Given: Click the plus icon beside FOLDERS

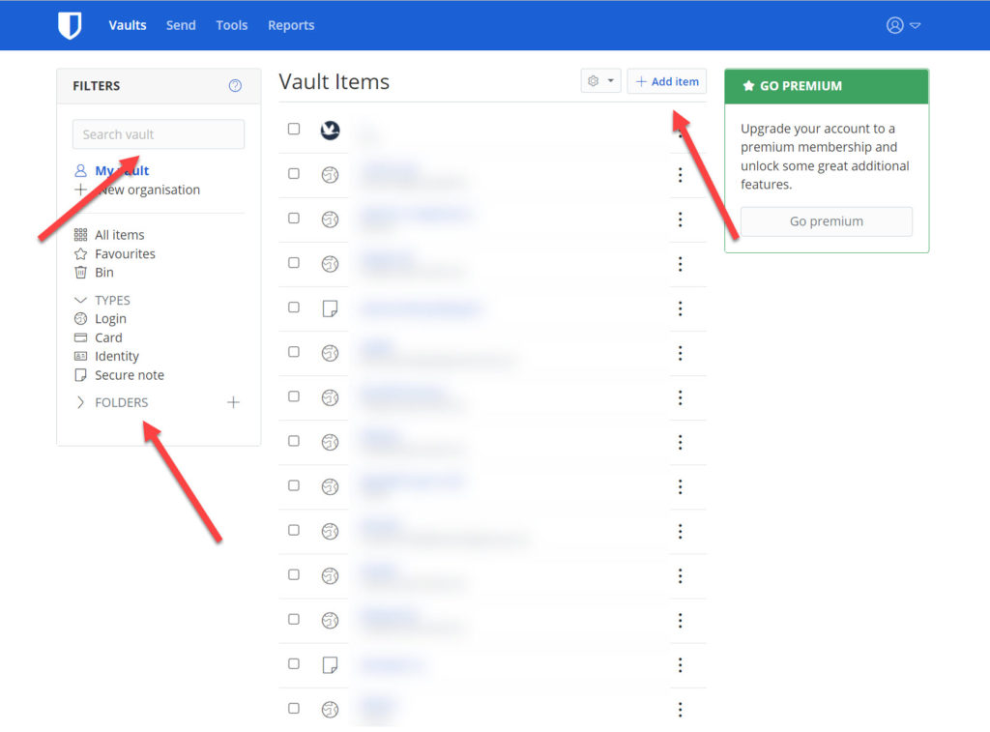Looking at the screenshot, I should 233,402.
